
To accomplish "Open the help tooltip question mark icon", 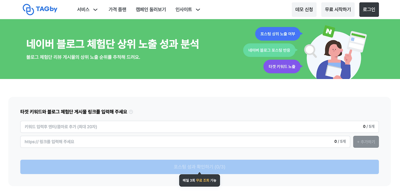I will (x=131, y=112).
